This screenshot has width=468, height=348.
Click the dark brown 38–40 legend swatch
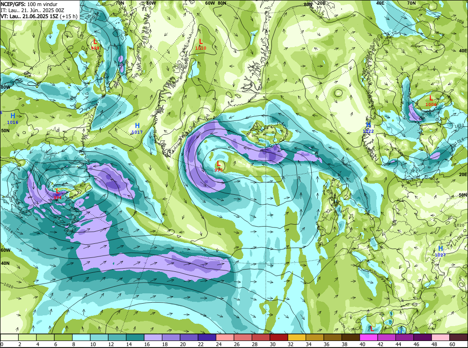tap(351, 337)
